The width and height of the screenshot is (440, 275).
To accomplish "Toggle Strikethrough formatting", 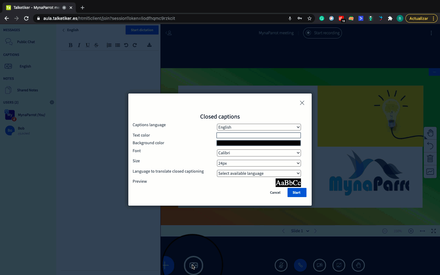I will 96,45.
